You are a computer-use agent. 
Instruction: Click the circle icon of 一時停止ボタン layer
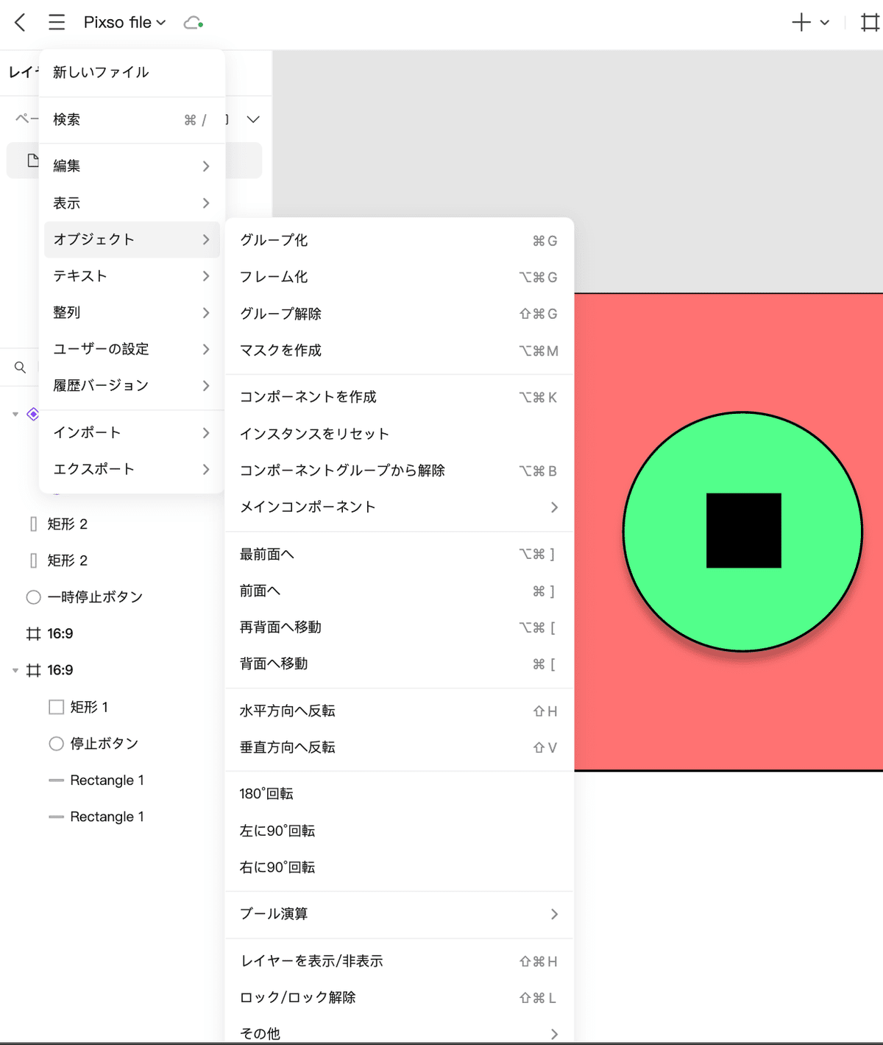click(33, 597)
